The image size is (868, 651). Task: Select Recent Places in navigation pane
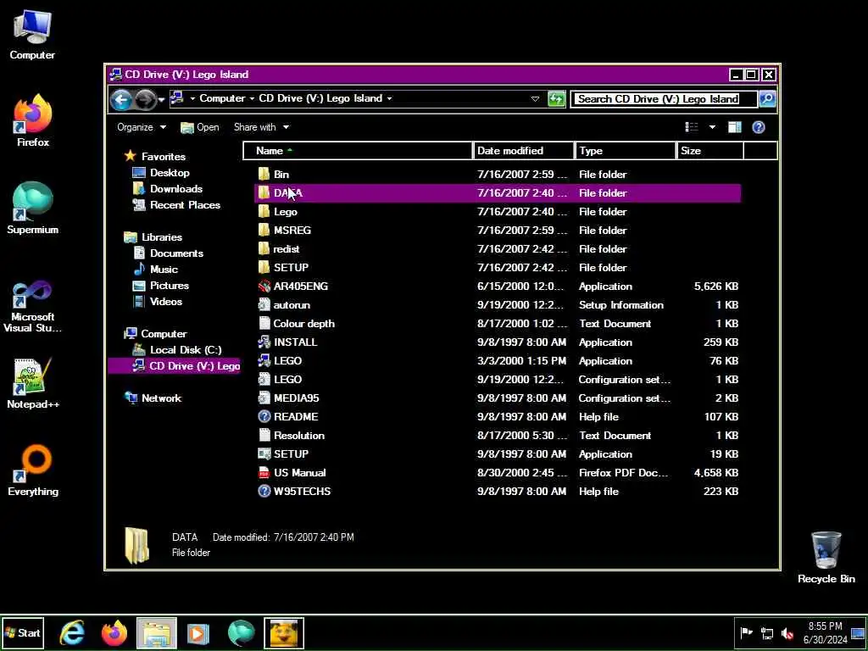coord(176,205)
